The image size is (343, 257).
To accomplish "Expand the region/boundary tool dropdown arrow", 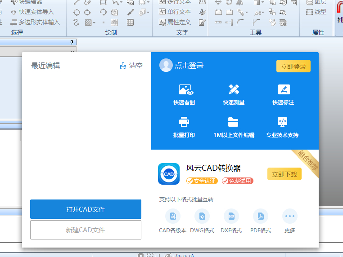I will pyautogui.click(x=148, y=12).
